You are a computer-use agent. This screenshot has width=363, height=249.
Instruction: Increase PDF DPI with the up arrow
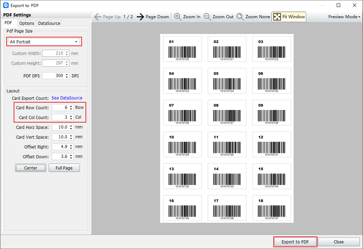click(67, 74)
